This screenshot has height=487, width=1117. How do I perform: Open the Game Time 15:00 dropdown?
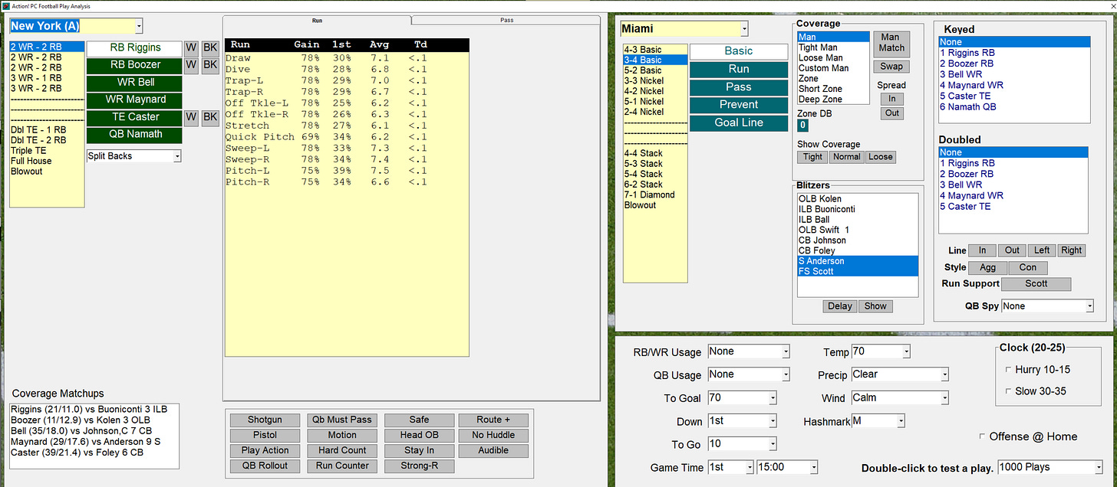[814, 467]
